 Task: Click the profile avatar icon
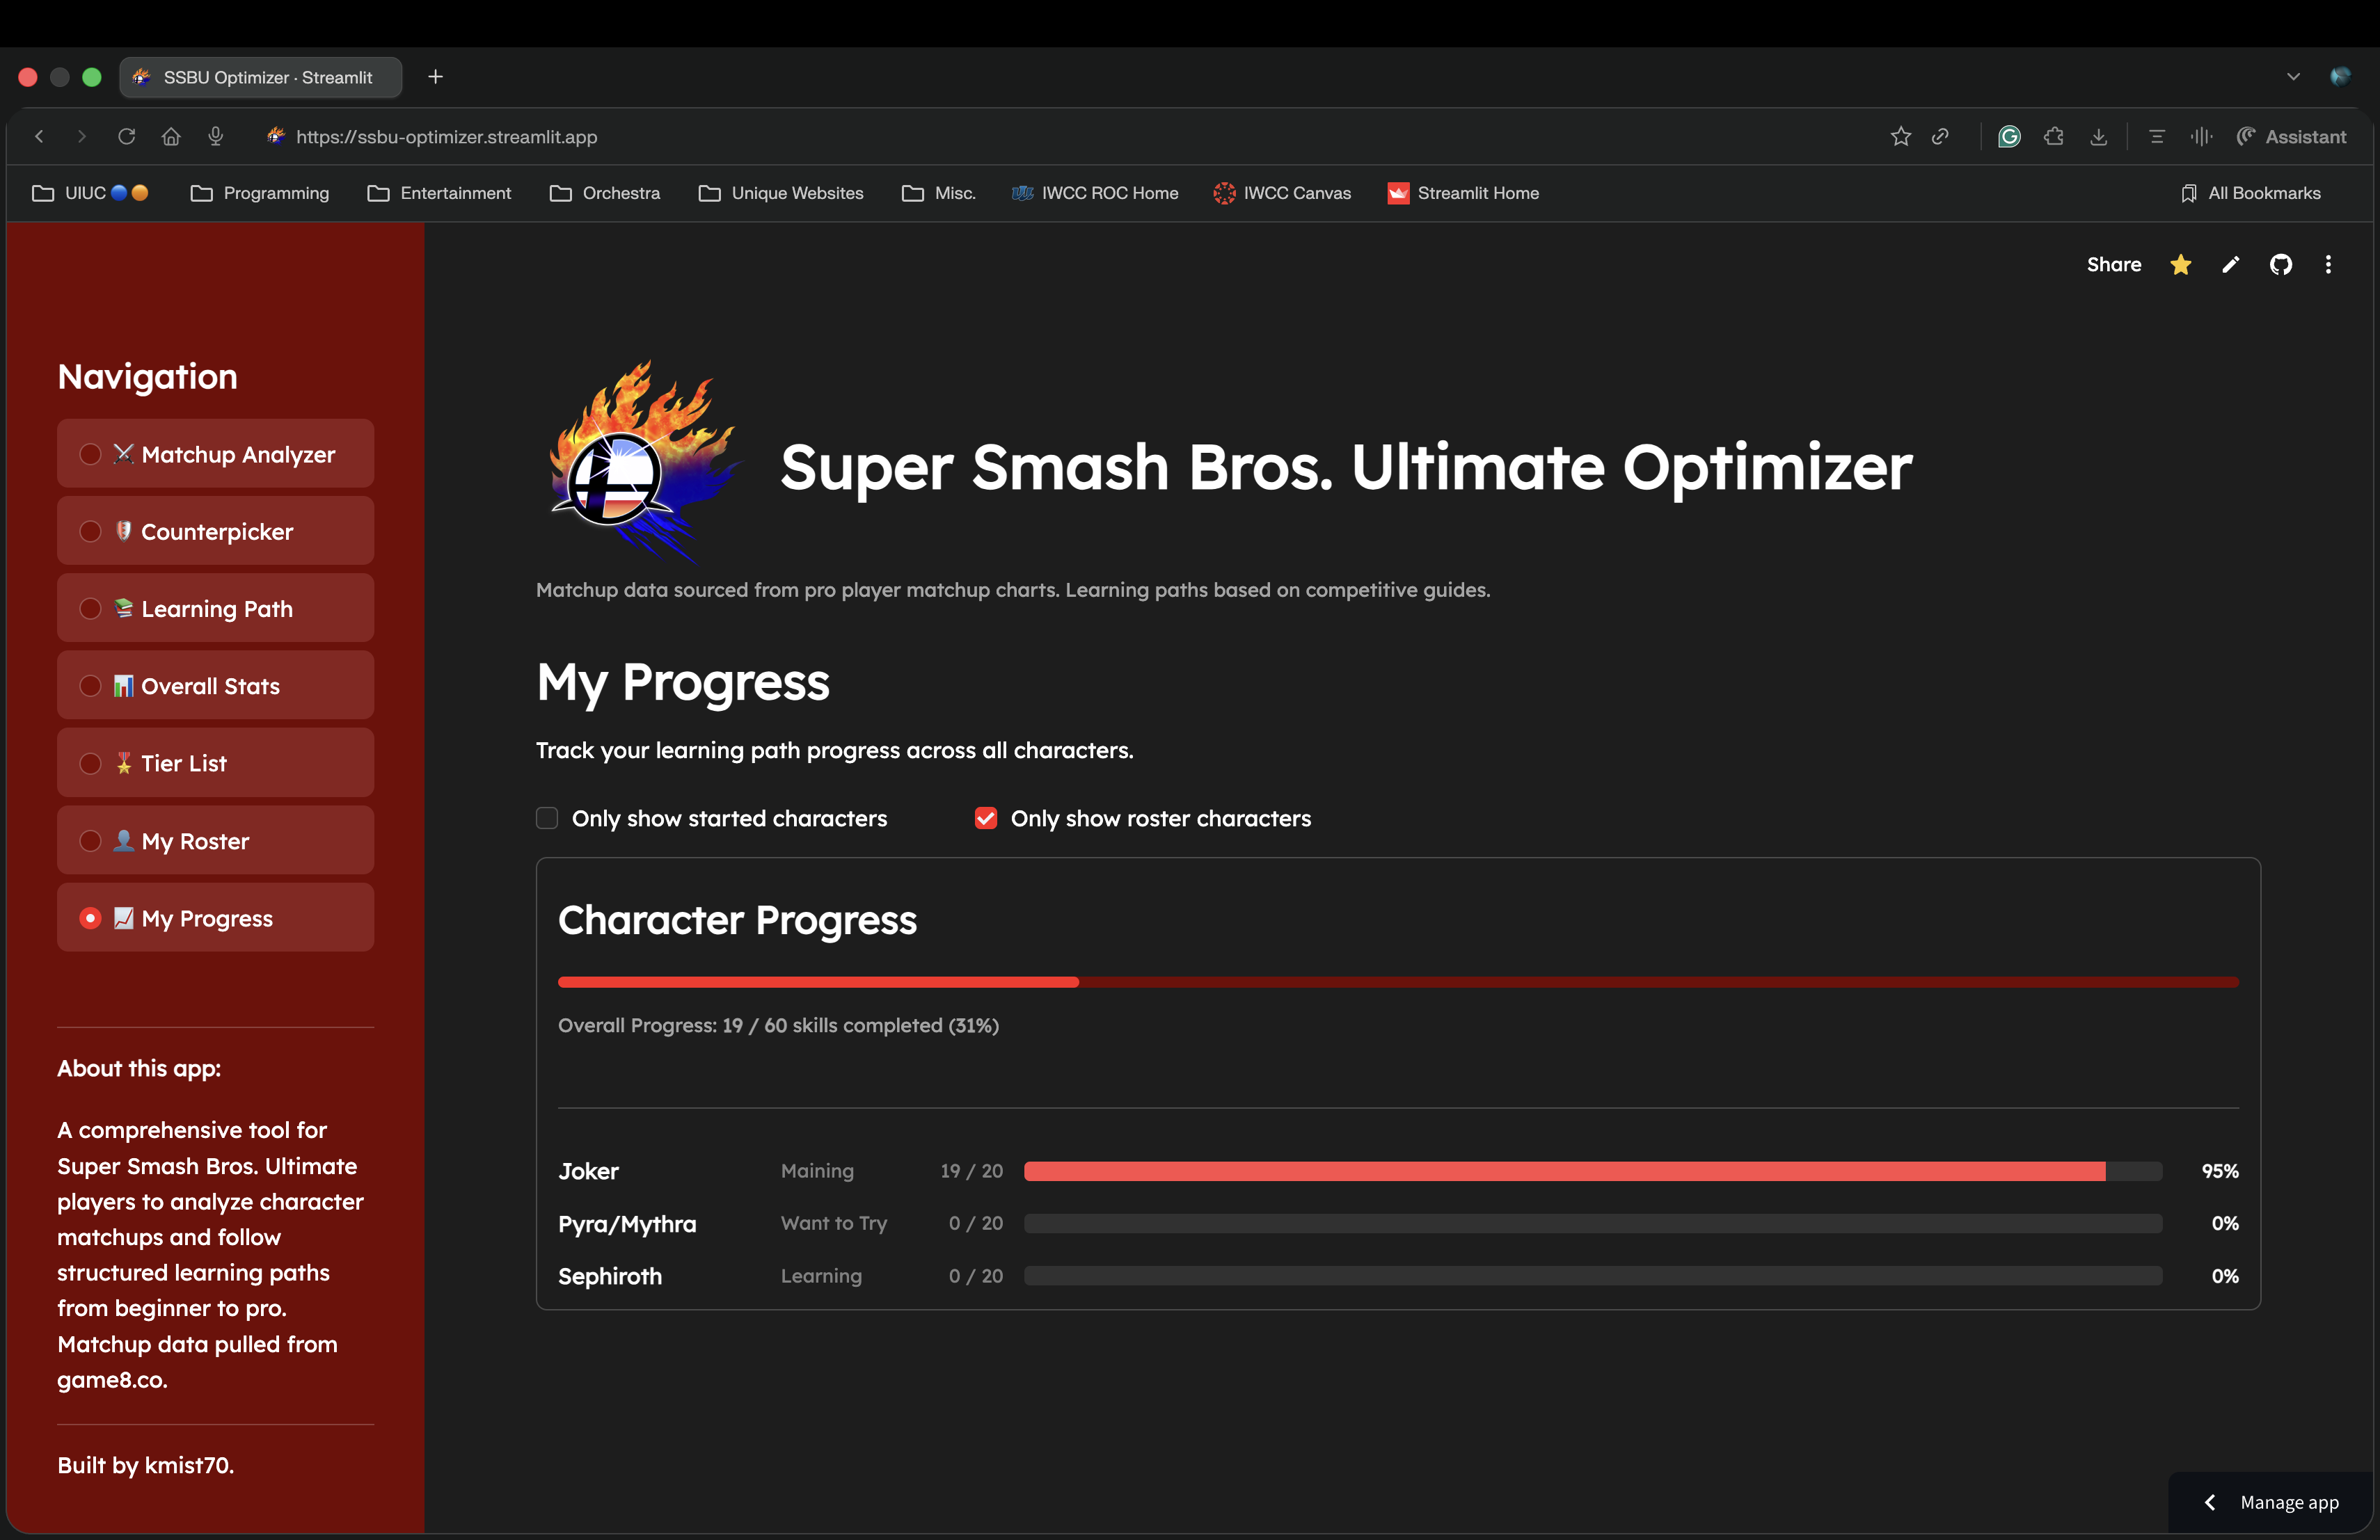(x=2340, y=77)
